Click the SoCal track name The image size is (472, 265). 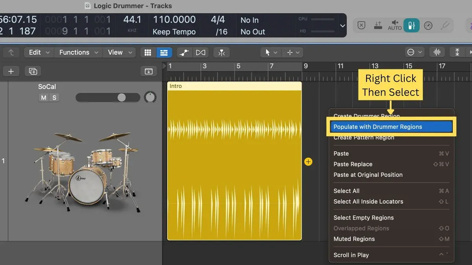pos(47,87)
